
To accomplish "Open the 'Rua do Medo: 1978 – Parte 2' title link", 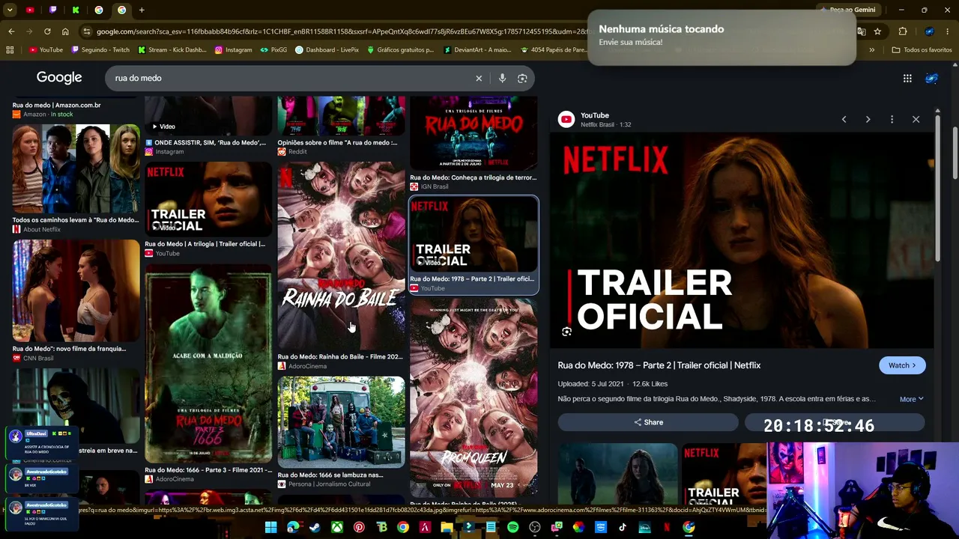I will (659, 365).
